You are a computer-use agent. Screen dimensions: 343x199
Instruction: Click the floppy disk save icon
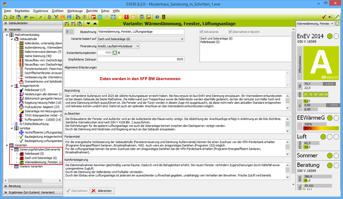pos(142,17)
